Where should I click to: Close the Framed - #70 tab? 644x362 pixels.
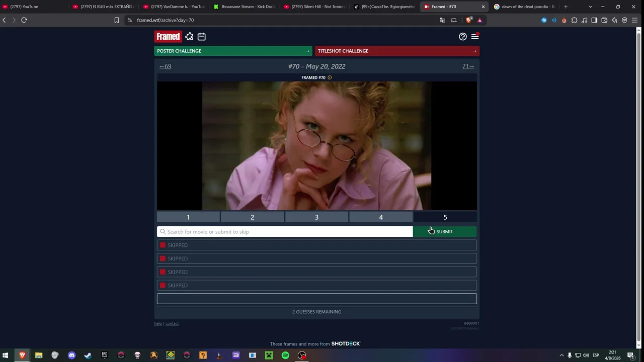tap(484, 7)
